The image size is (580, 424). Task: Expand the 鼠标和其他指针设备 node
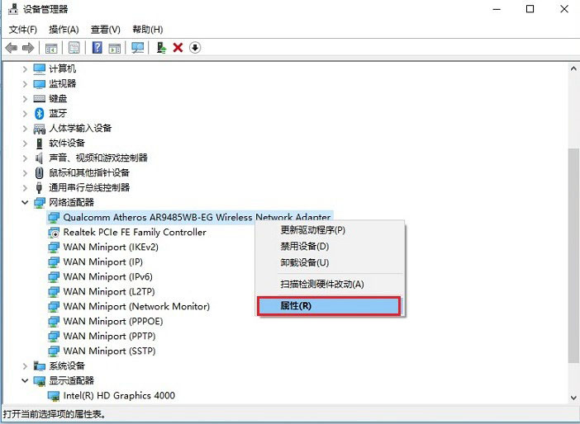click(x=25, y=173)
